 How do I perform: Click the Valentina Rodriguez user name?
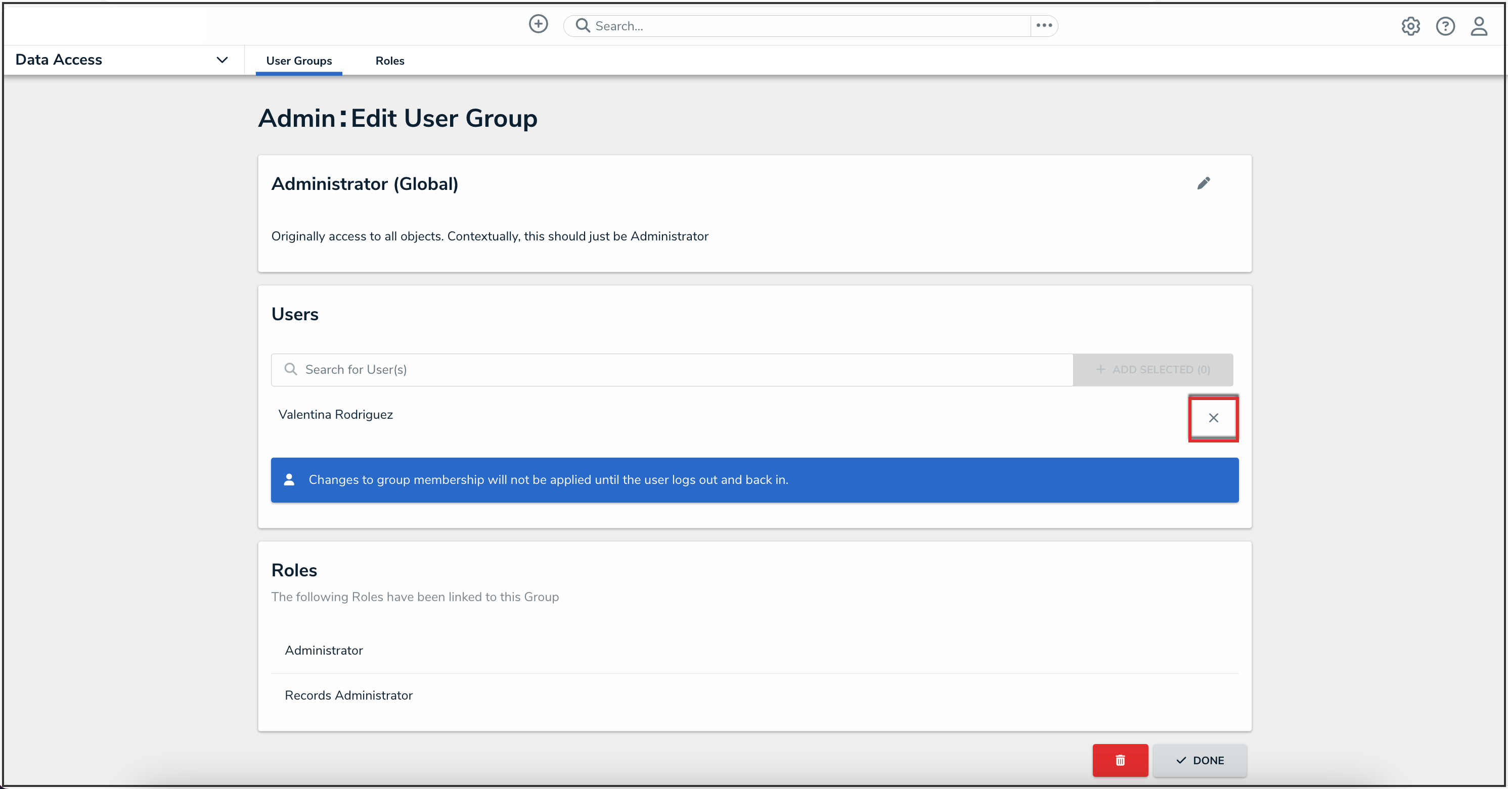point(335,415)
